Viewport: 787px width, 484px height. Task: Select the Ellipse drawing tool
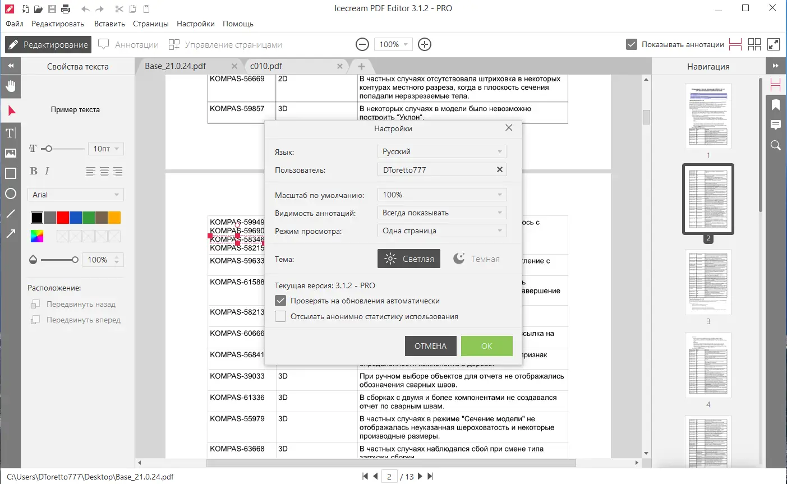pos(10,193)
